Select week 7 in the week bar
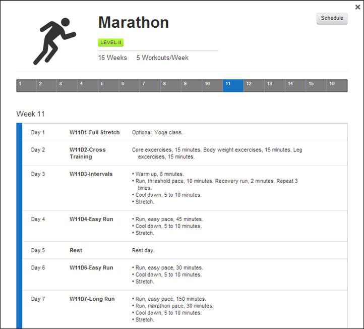This screenshot has height=329, width=364. [x=150, y=86]
